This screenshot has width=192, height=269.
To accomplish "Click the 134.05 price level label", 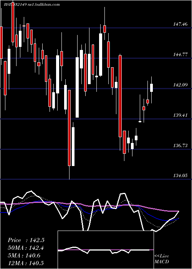I will pos(180,176).
